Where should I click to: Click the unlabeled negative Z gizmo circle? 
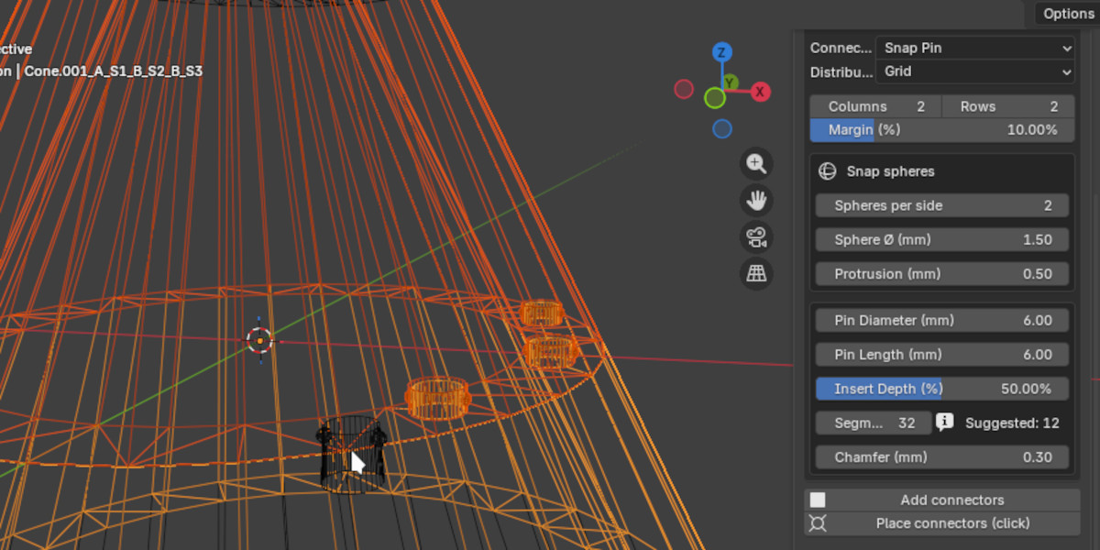pos(722,129)
